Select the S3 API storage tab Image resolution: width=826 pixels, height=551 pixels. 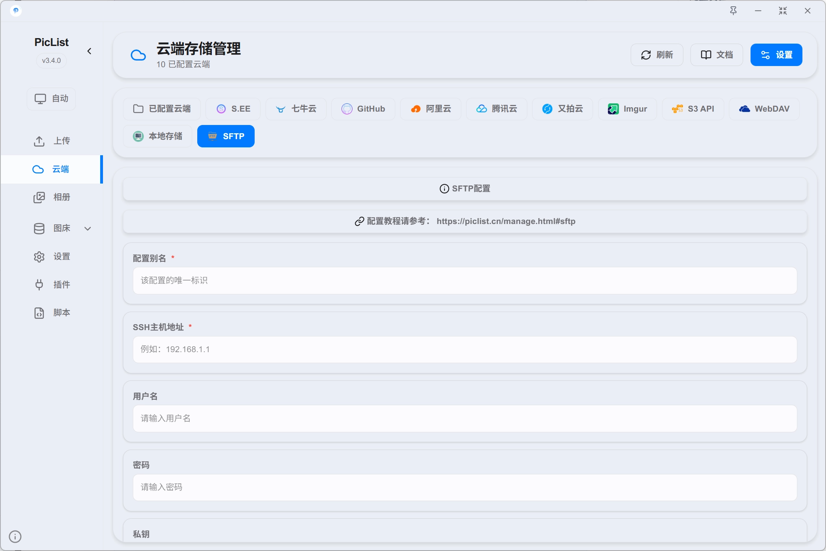point(693,109)
